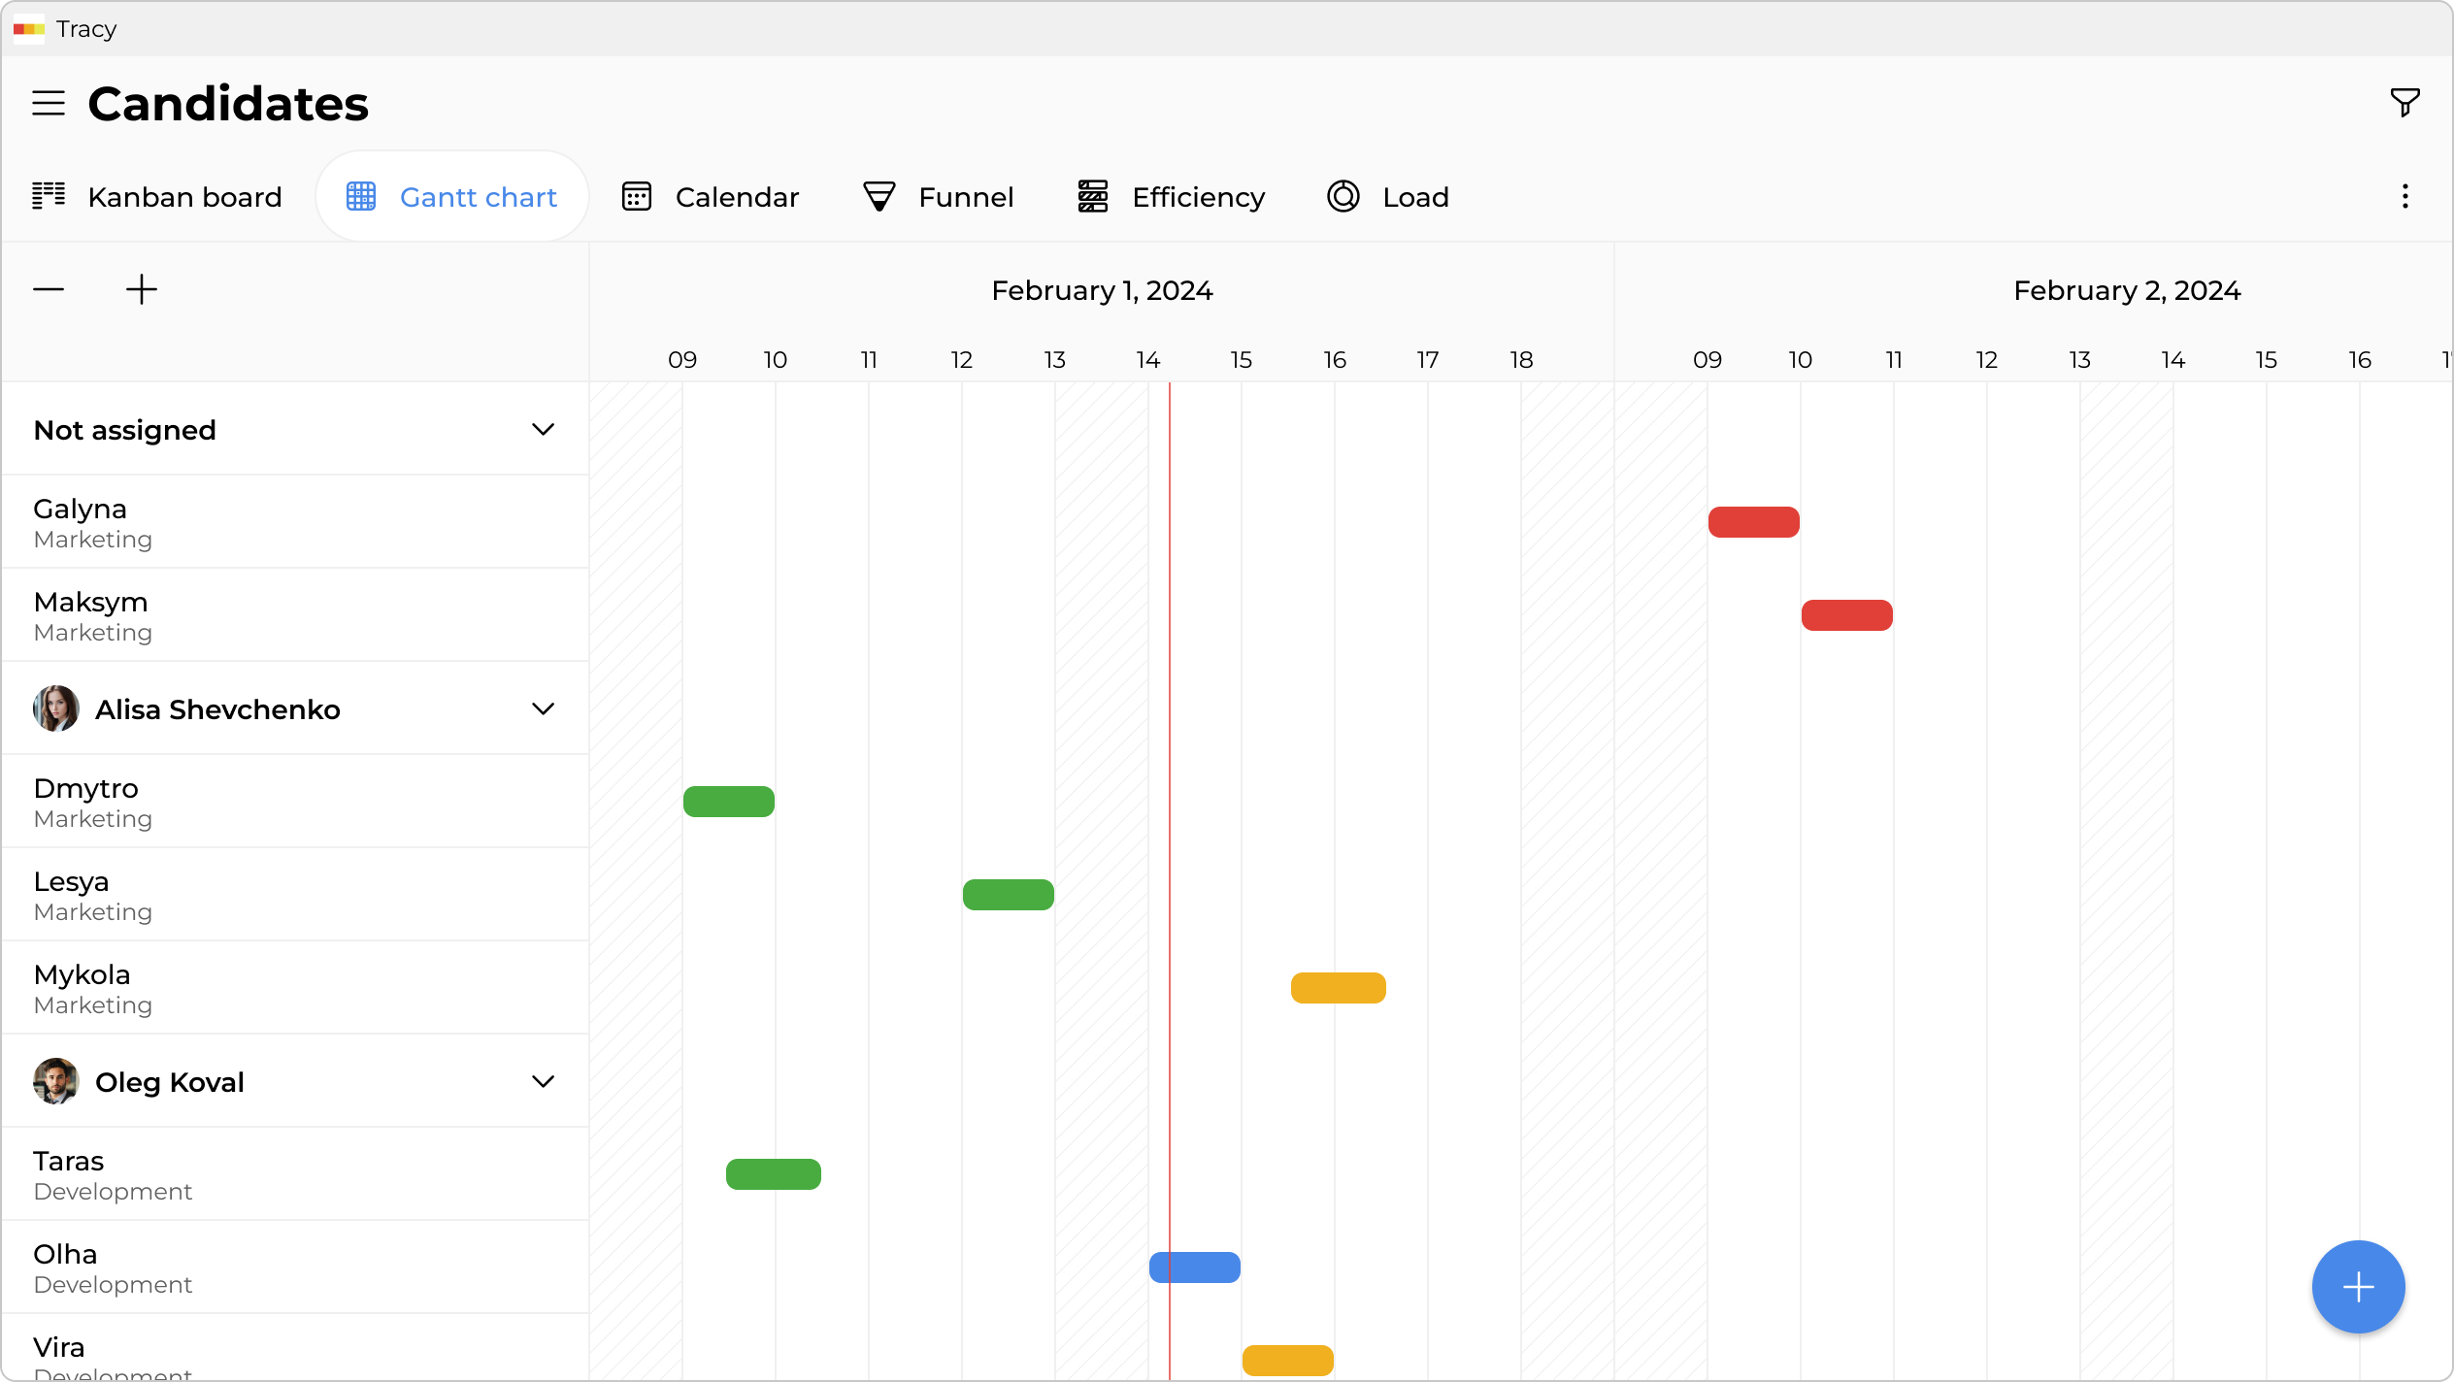Click the filter funnel icon
Screen dimensions: 2454x1382
coord(2404,102)
